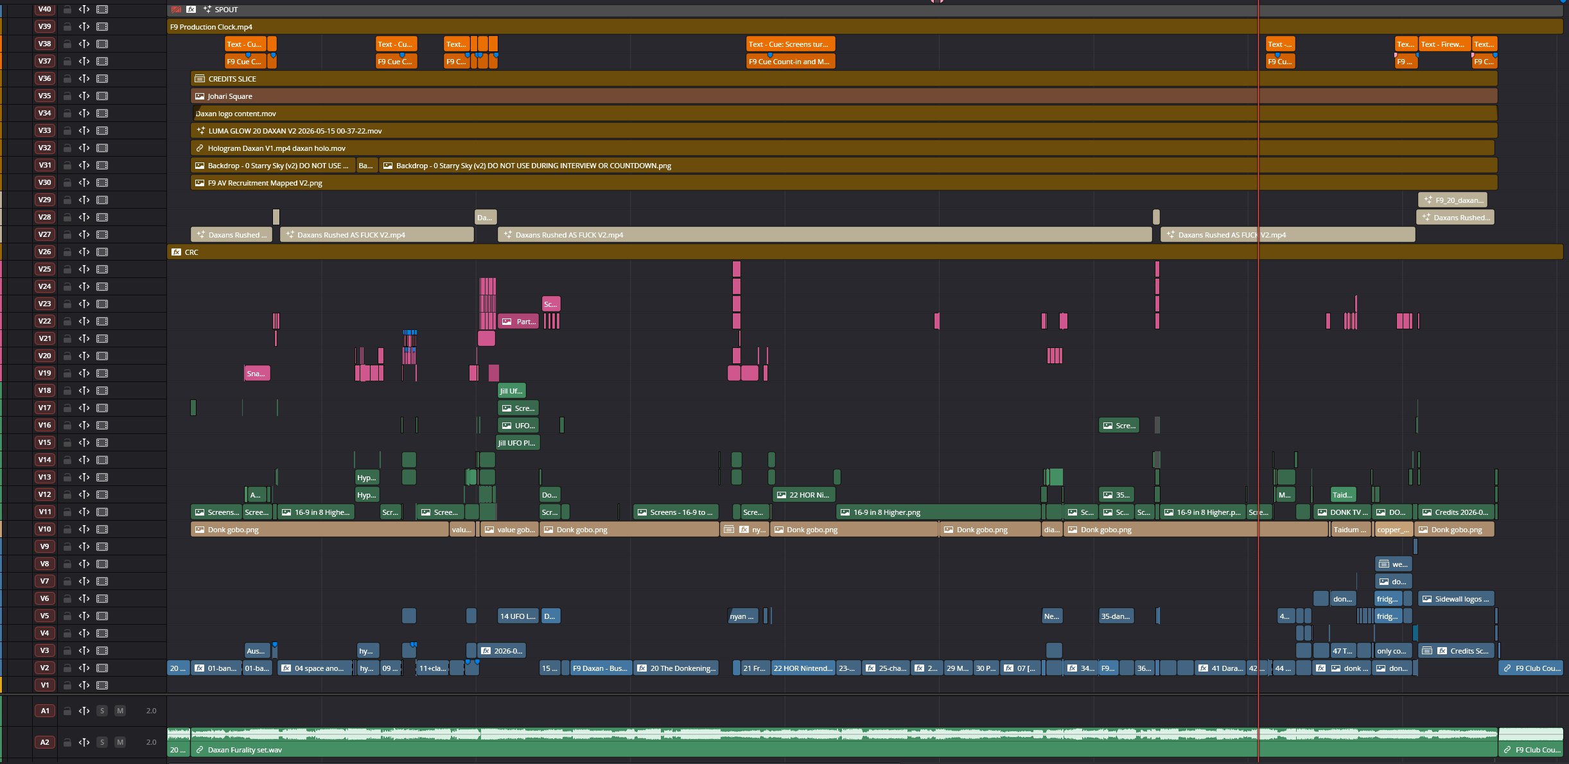Viewport: 1569px width, 764px height.
Task: Select Text - Cue: Screens tur... title clip
Action: click(790, 44)
